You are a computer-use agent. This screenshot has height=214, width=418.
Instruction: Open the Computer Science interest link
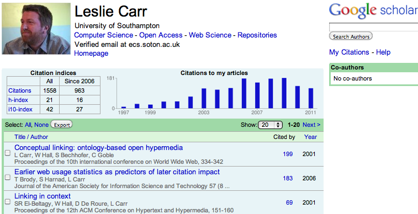pos(103,35)
